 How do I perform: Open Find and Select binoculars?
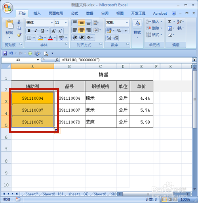tap(179, 28)
